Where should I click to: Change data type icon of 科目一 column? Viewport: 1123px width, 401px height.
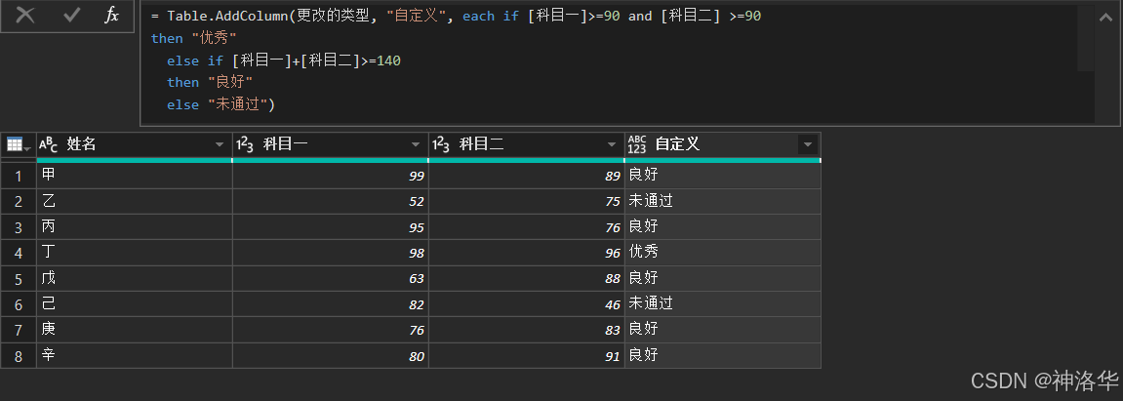click(245, 144)
